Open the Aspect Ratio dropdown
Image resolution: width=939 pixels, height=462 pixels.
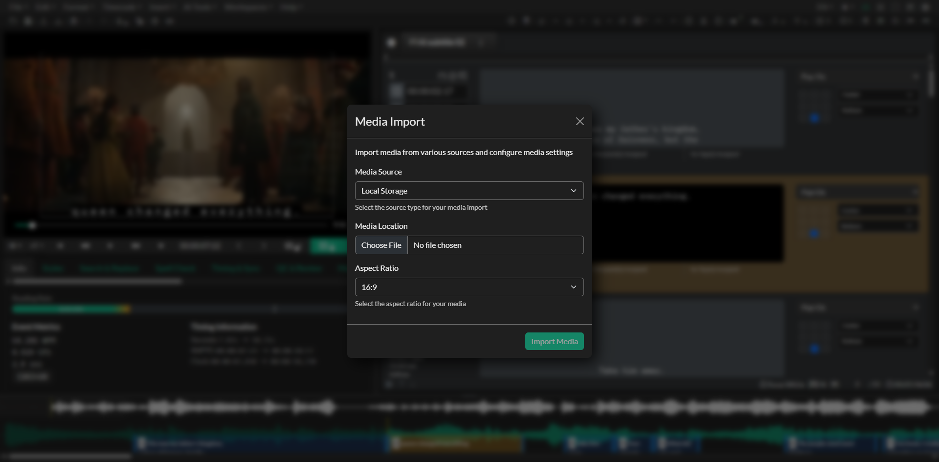point(469,287)
